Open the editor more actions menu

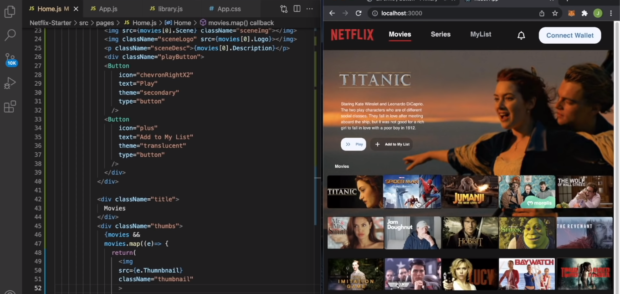coord(310,9)
